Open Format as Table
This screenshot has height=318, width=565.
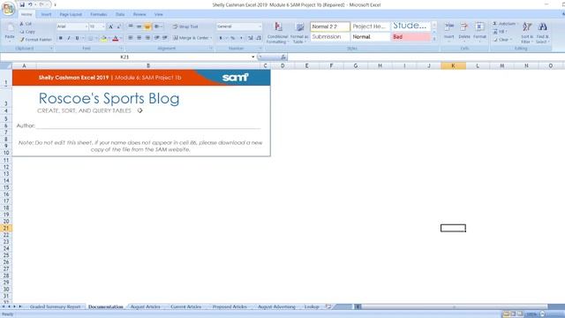(x=299, y=33)
